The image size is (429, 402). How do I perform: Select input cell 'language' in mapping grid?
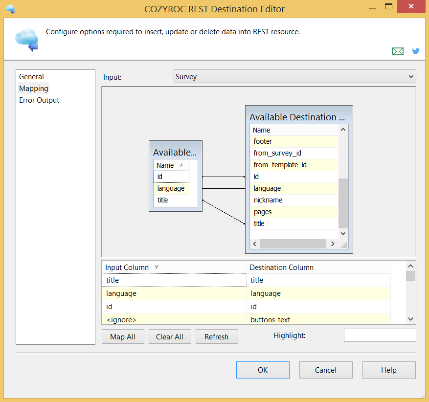coord(174,293)
